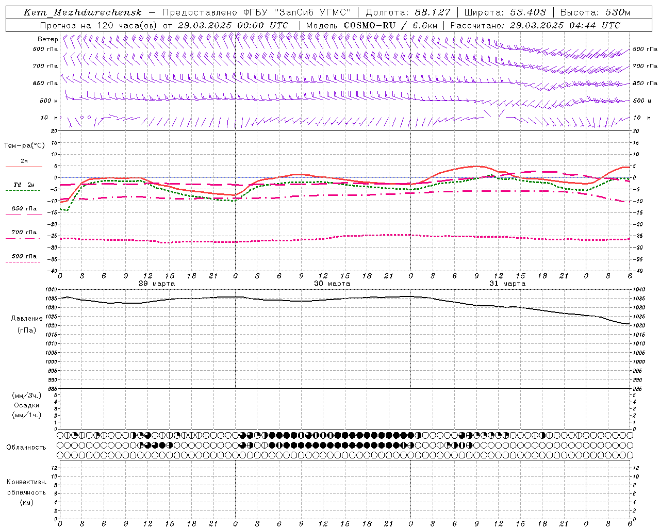The width and height of the screenshot is (660, 528).
Task: Select the 'Конвективн.' convective panel label
Action: click(27, 482)
